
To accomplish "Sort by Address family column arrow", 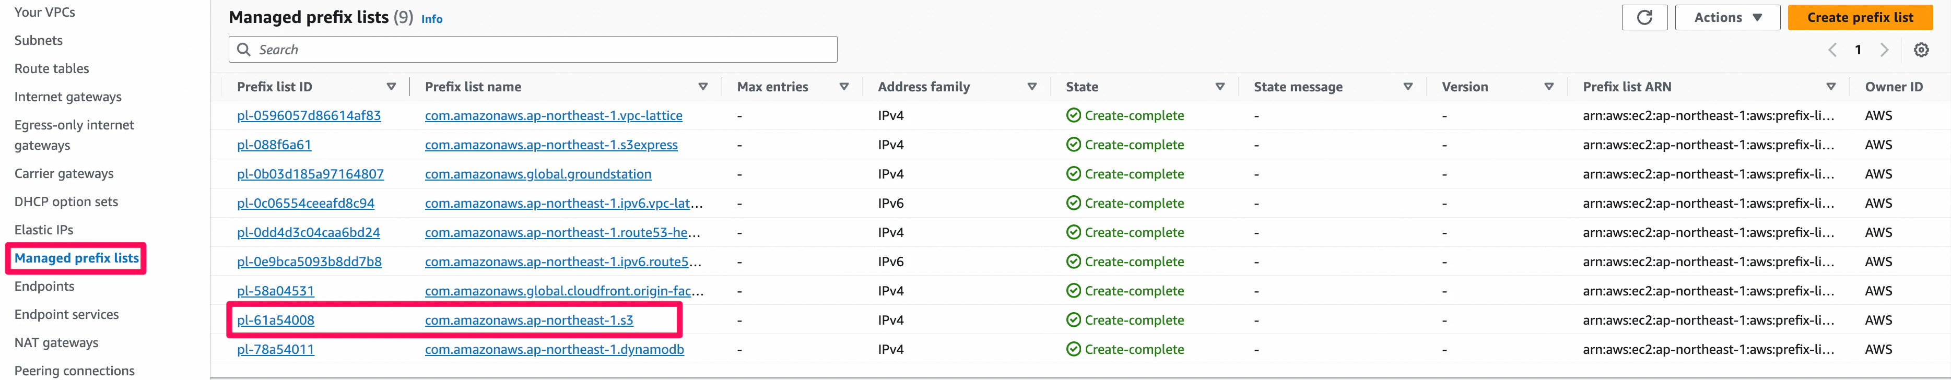I will pyautogui.click(x=1031, y=87).
